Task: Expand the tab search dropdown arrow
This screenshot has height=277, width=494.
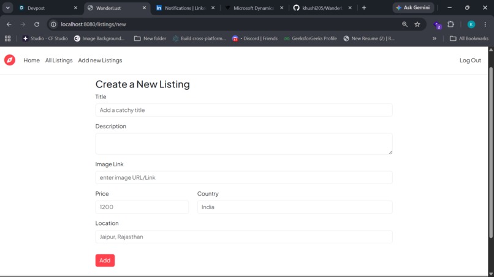Action: click(7, 8)
